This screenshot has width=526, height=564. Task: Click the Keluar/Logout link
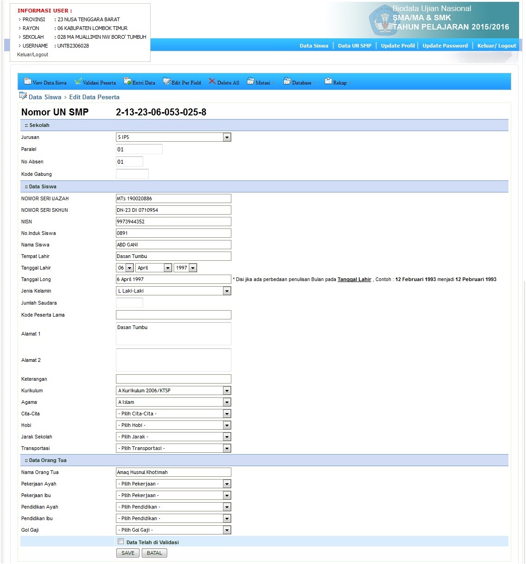pos(496,45)
